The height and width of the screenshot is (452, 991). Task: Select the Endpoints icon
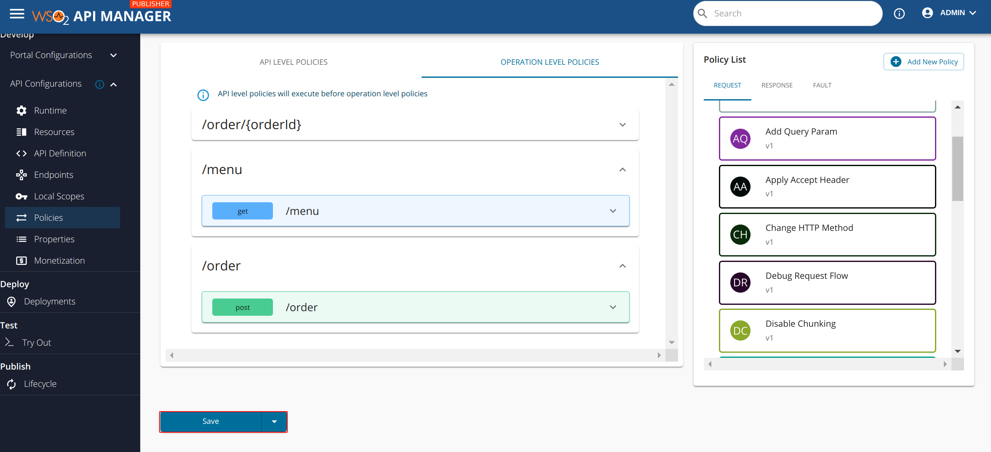pos(21,174)
